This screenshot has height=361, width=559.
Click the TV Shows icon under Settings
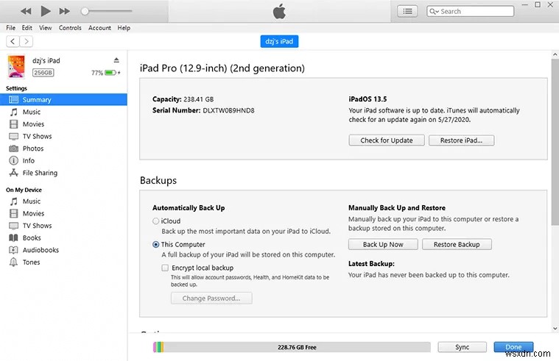[x=13, y=136]
